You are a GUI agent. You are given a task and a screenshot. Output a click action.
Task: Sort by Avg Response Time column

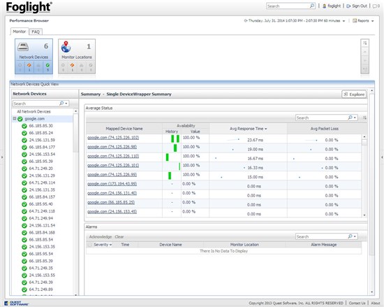point(248,129)
